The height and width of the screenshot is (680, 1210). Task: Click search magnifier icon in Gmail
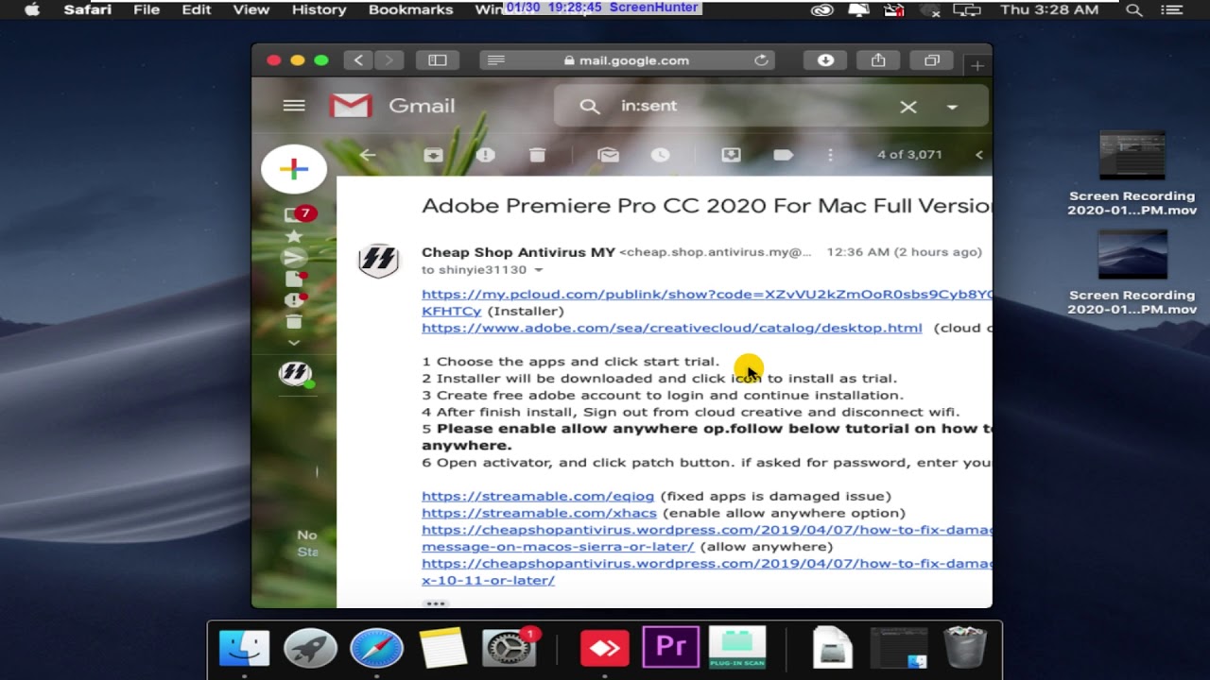[x=590, y=106]
